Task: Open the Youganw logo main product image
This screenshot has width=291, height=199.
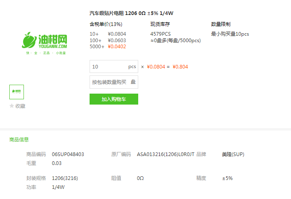Action: [45, 43]
